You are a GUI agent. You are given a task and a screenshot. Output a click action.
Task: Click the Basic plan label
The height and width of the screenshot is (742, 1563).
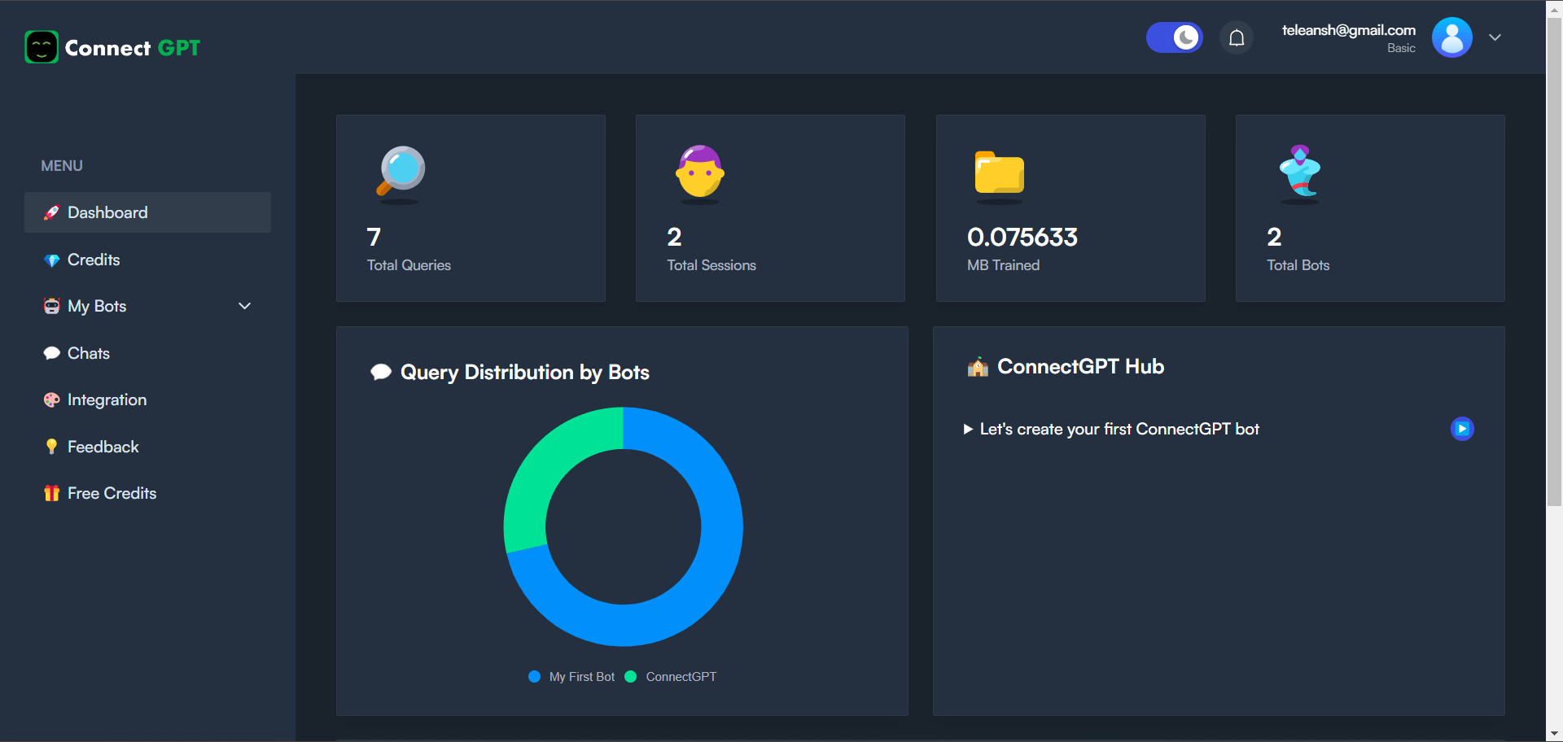1401,48
